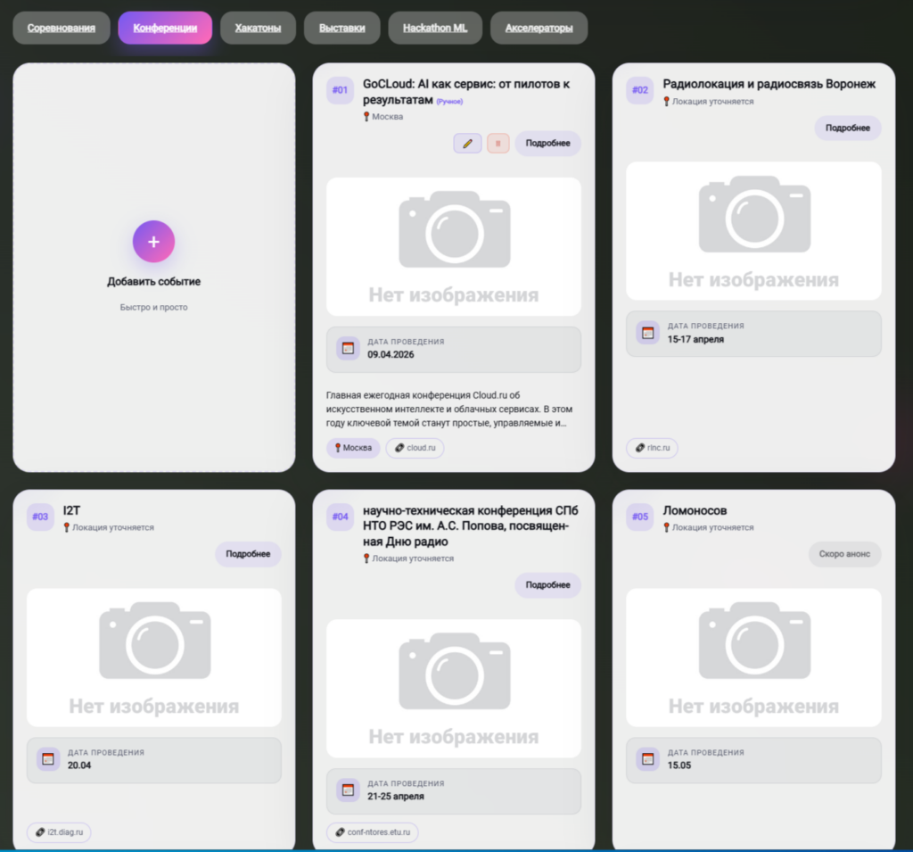The width and height of the screenshot is (913, 852).
Task: Click the Москва location under GoCloud title
Action: point(383,117)
